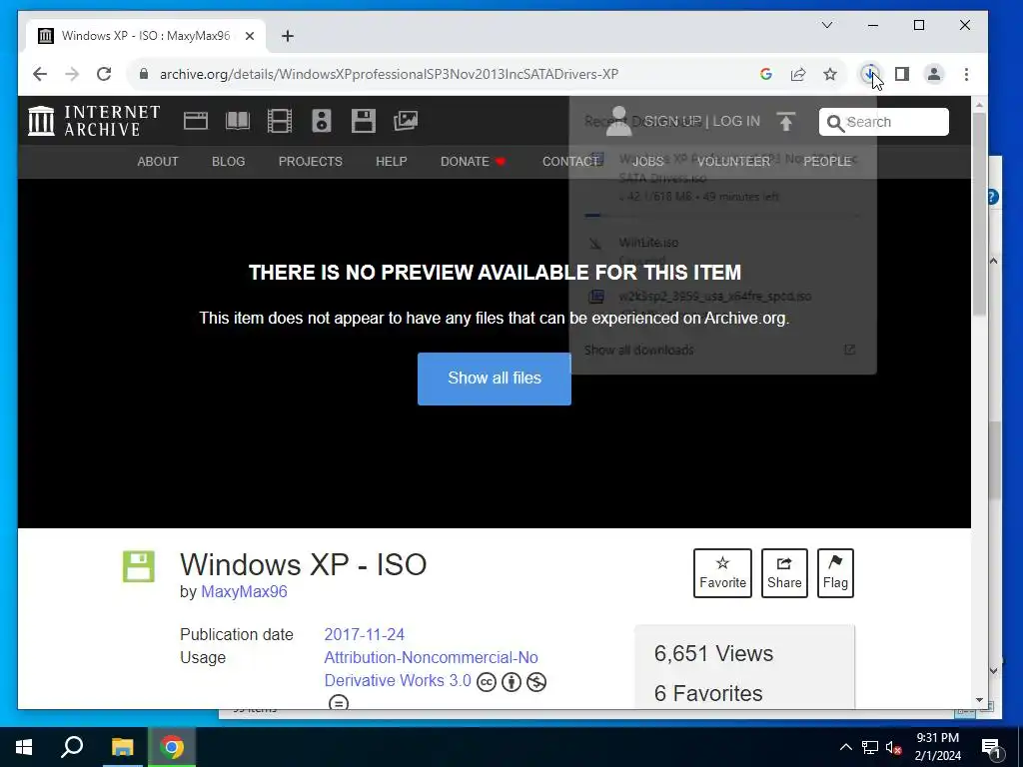Image resolution: width=1023 pixels, height=767 pixels.
Task: Open the Attribution-Noncommercial-No Derivative Works license link
Action: 432,669
